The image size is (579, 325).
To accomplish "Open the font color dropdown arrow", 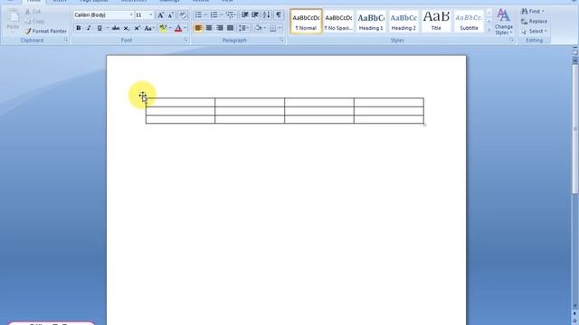I will click(185, 28).
